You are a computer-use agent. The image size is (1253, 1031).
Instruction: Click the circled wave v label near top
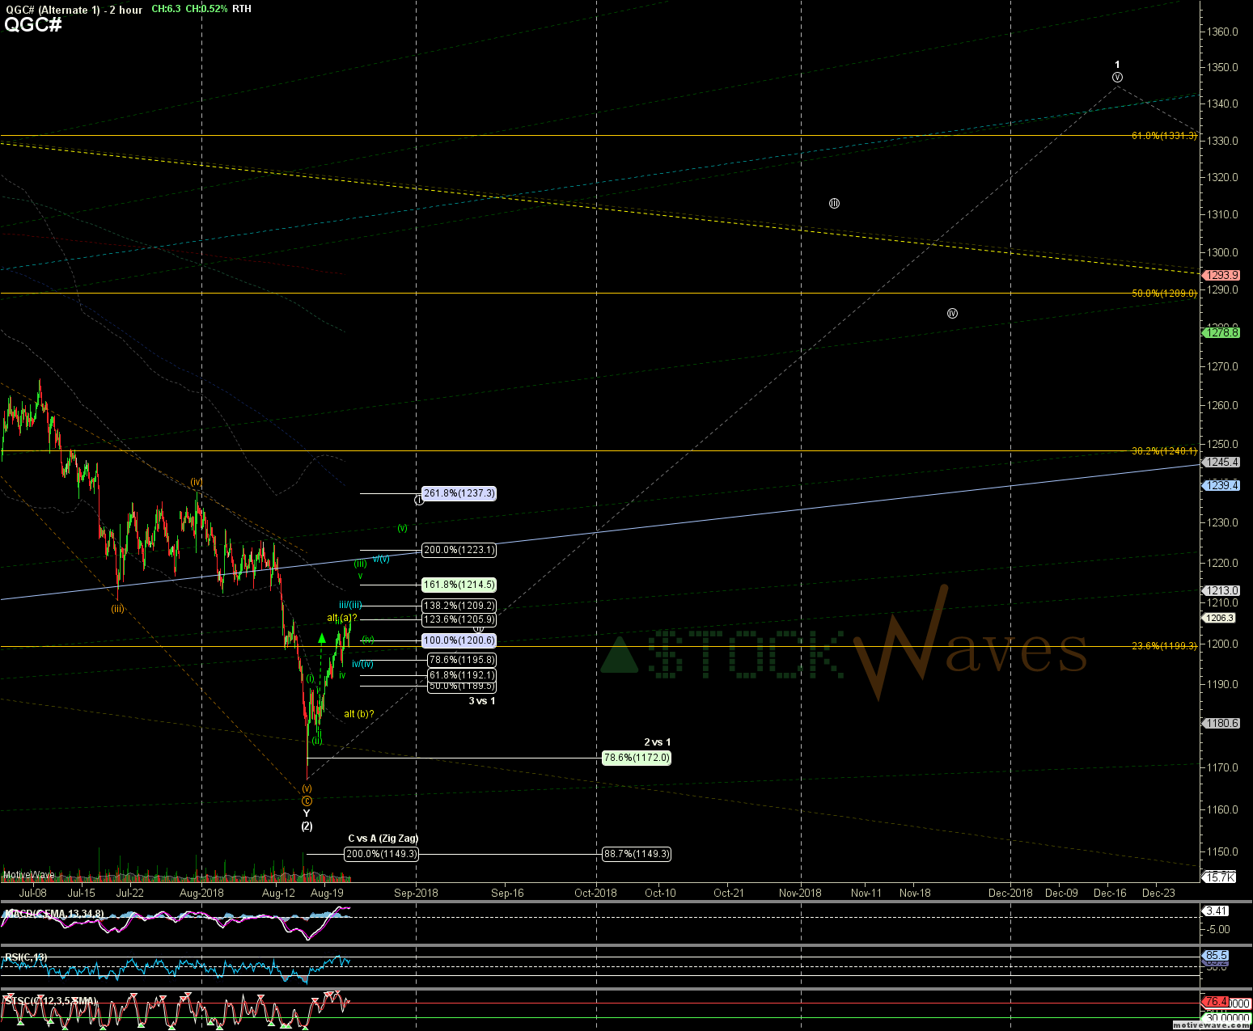[1117, 78]
